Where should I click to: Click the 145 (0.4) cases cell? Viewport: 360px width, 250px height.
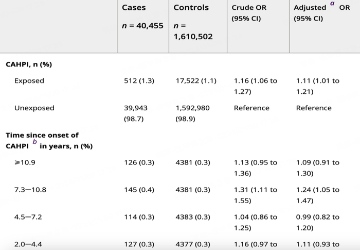[x=139, y=190]
